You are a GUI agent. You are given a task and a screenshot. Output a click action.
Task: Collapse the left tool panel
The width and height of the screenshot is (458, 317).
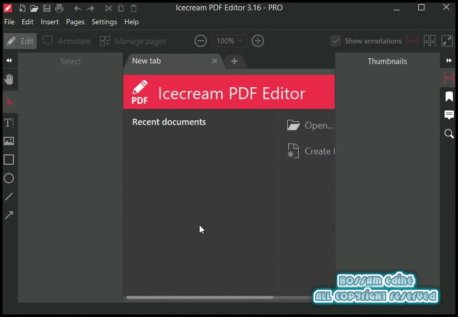(x=9, y=60)
